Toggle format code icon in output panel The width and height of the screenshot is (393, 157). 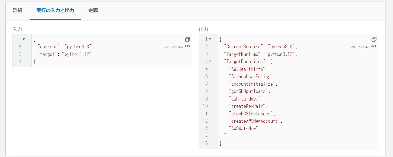tap(374, 46)
